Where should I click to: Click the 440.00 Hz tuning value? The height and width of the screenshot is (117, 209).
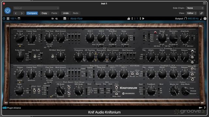pyautogui.click(x=193, y=19)
